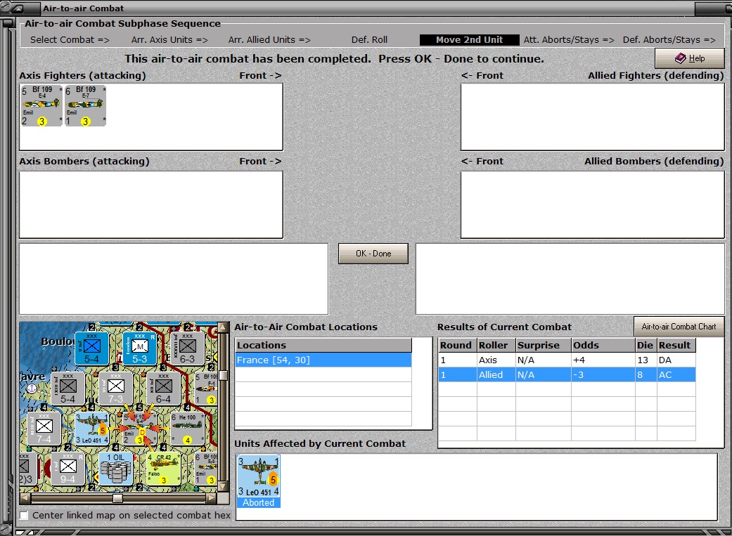The image size is (732, 536).
Task: Click the minimap horizontal scrollbar thumb
Action: [117, 498]
